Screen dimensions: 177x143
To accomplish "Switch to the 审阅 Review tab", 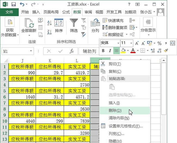I will coord(88,12).
